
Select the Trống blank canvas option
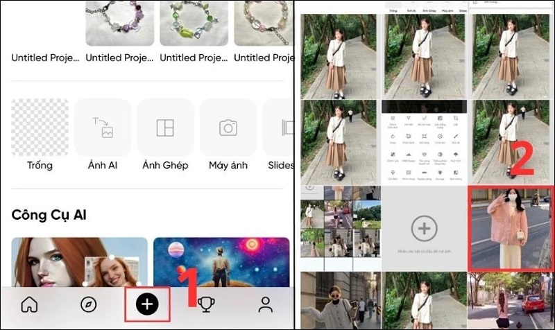(x=40, y=127)
